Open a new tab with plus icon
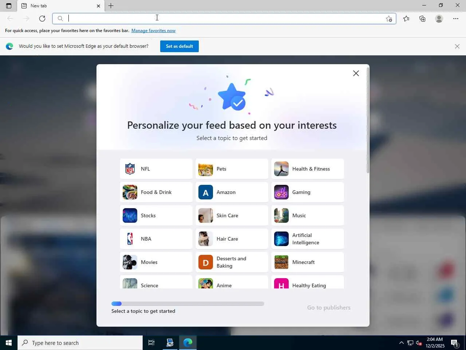 [x=111, y=6]
